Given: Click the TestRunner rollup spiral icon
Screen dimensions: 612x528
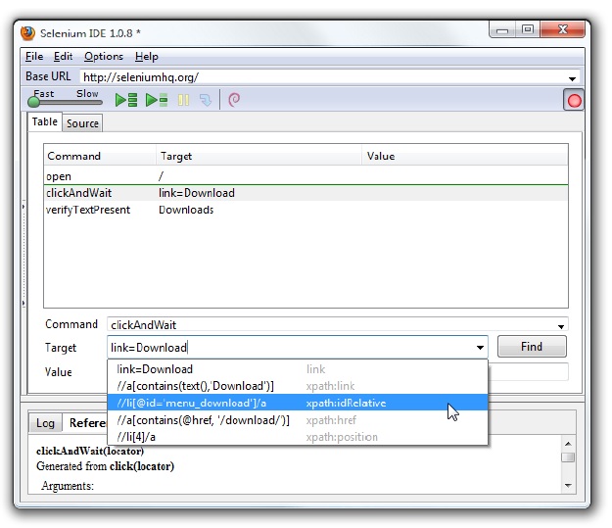Looking at the screenshot, I should coord(234,100).
